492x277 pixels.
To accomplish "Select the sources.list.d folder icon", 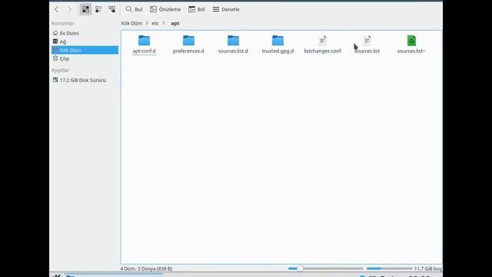I will 233,41.
